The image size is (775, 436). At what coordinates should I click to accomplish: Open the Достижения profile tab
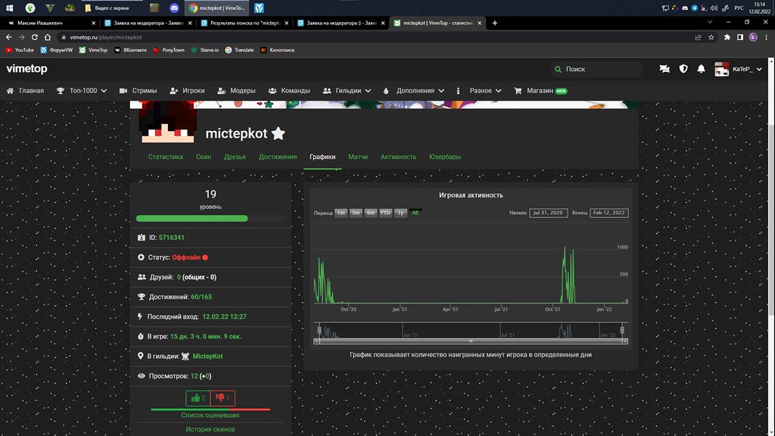[277, 157]
